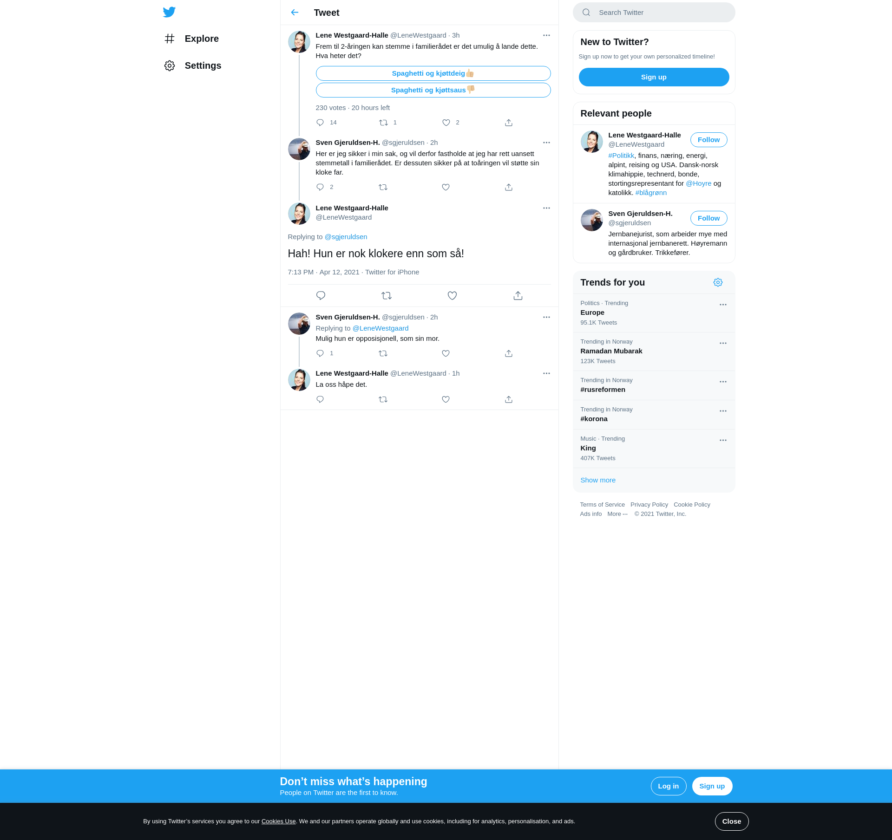
Task: Click Sign up in New to Twitter box
Action: (x=654, y=77)
